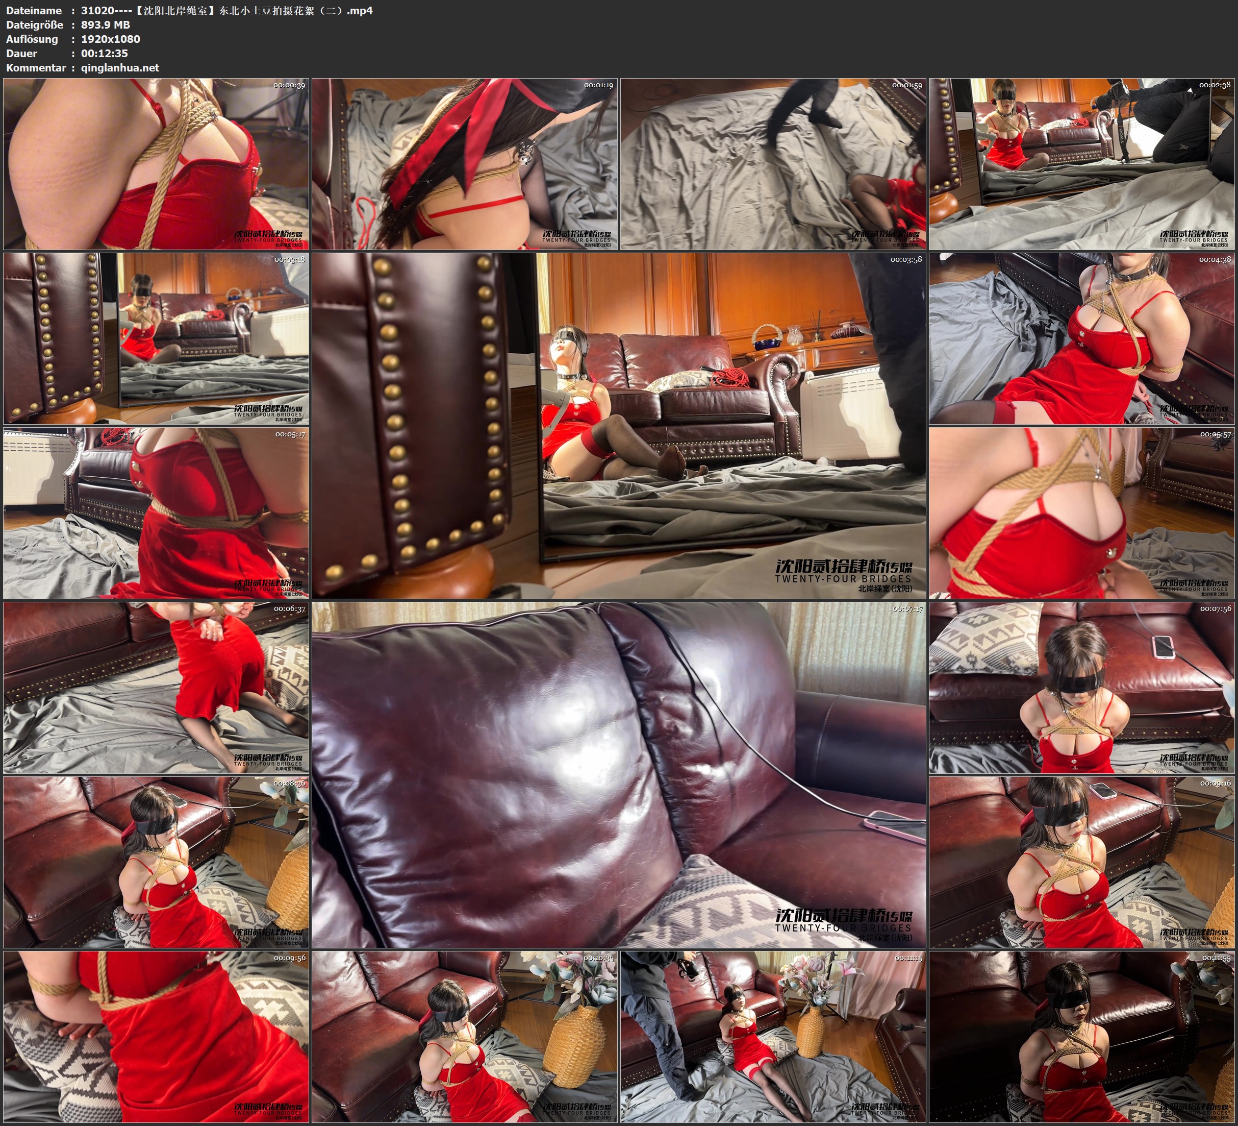Open the frame at timestamp 00:01:19
The height and width of the screenshot is (1126, 1238).
click(x=465, y=164)
